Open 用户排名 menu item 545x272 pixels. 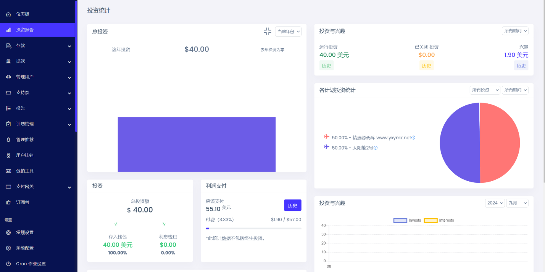(x=37, y=155)
